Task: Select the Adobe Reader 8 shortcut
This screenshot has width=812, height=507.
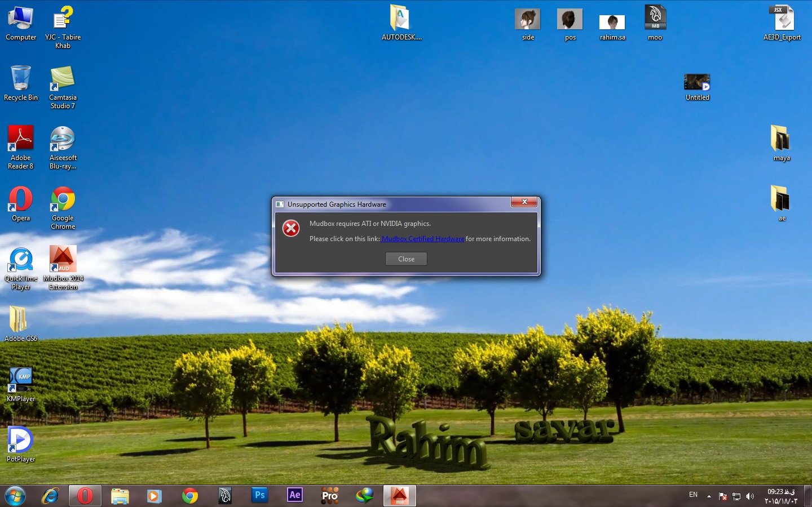Action: (x=21, y=148)
